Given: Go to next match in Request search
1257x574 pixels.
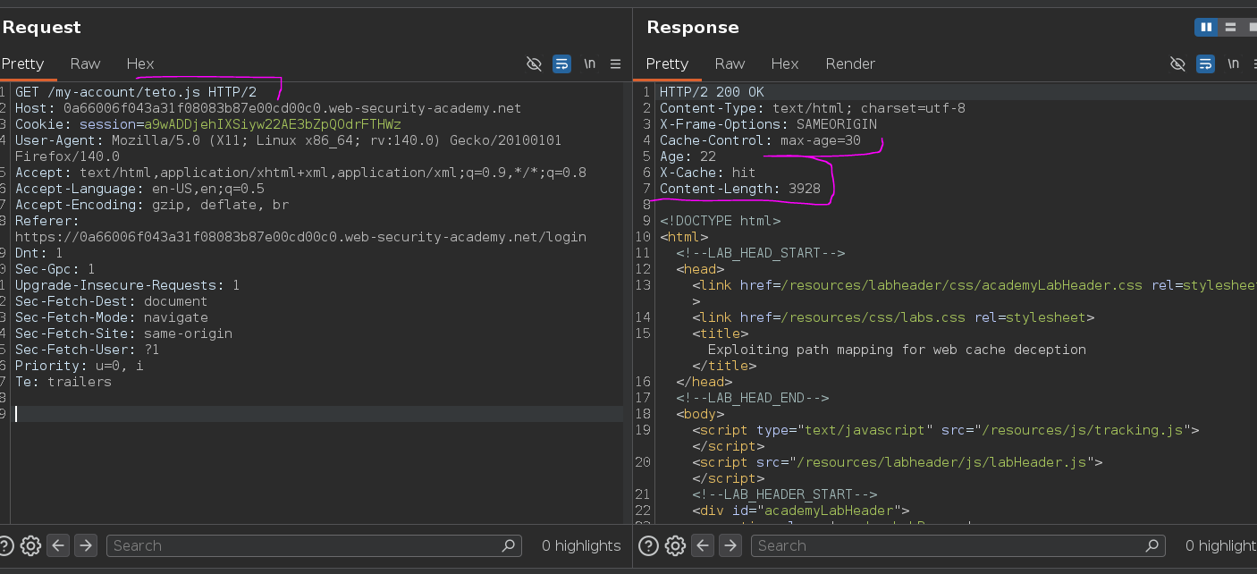Looking at the screenshot, I should 86,545.
